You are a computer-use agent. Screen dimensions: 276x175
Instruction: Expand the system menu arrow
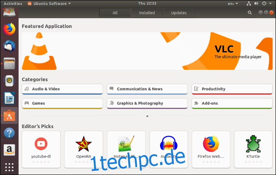[x=270, y=3]
